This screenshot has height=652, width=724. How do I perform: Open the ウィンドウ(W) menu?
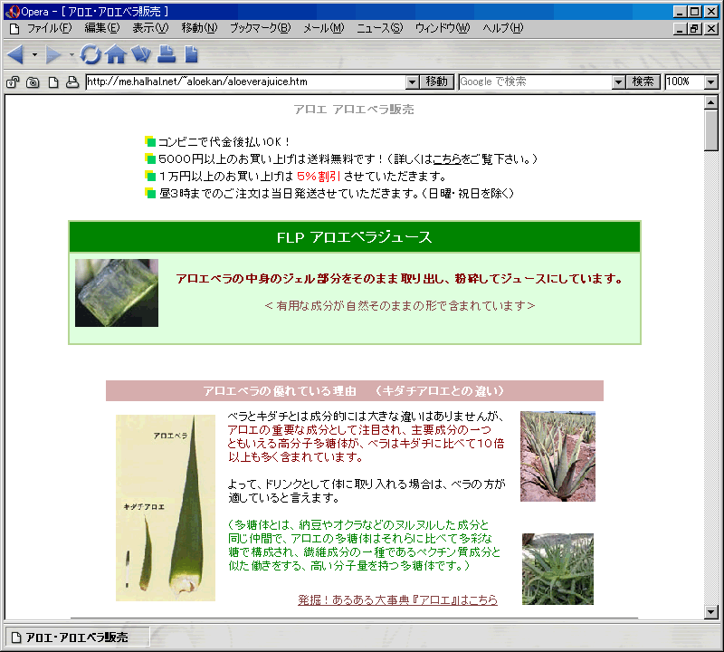(x=443, y=28)
